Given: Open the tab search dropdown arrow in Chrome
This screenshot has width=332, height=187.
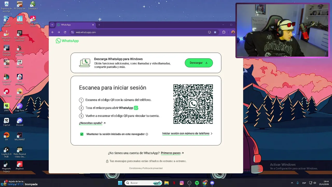Looking at the screenshot, I should click(52, 25).
